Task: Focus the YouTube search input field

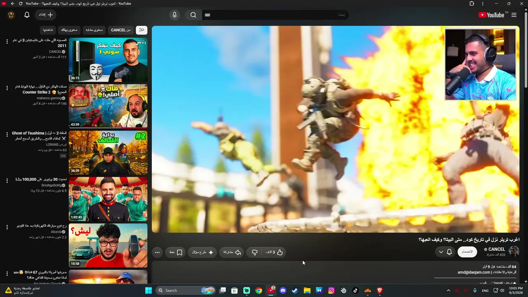Action: pos(276,15)
